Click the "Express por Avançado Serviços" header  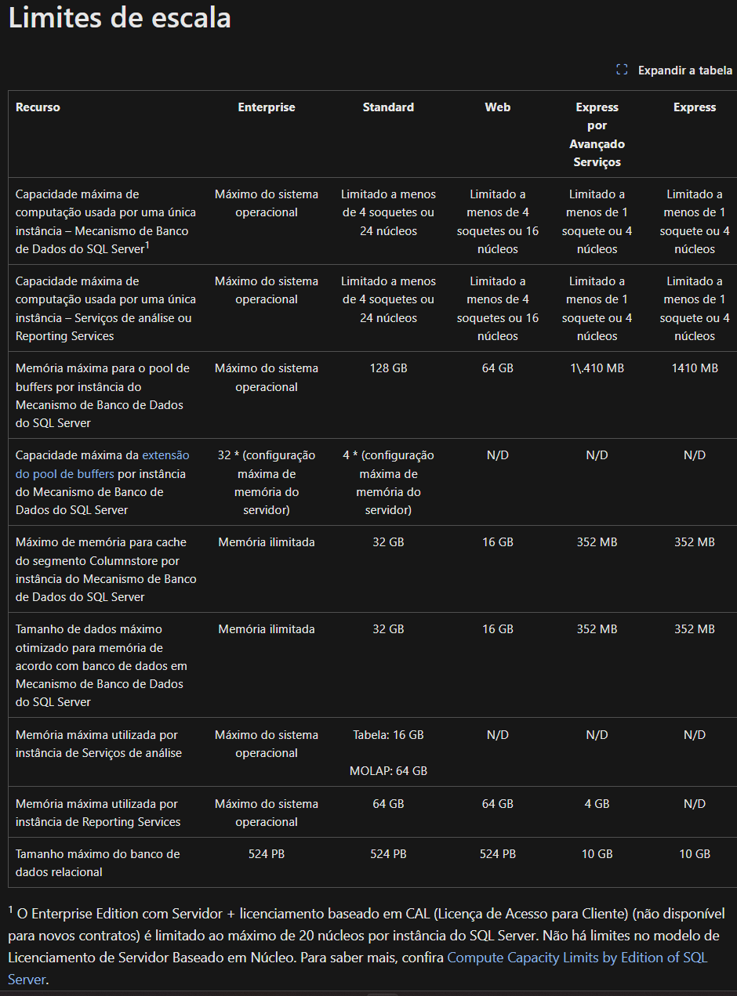tap(597, 135)
